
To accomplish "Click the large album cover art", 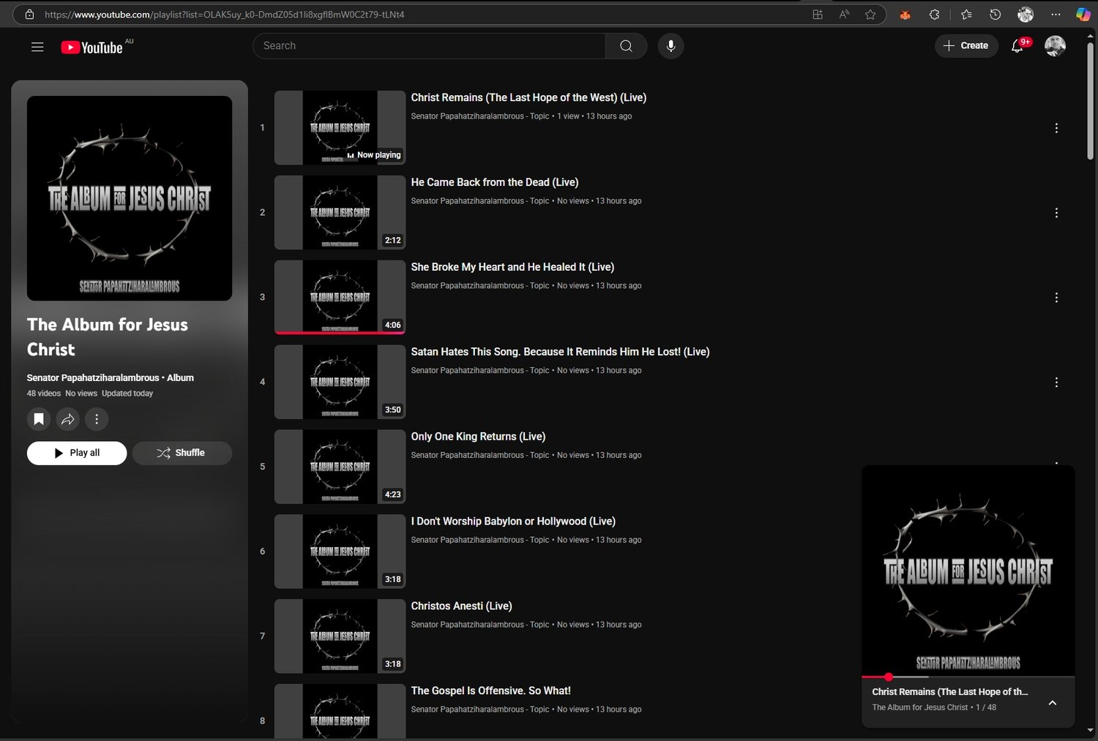I will pos(130,198).
